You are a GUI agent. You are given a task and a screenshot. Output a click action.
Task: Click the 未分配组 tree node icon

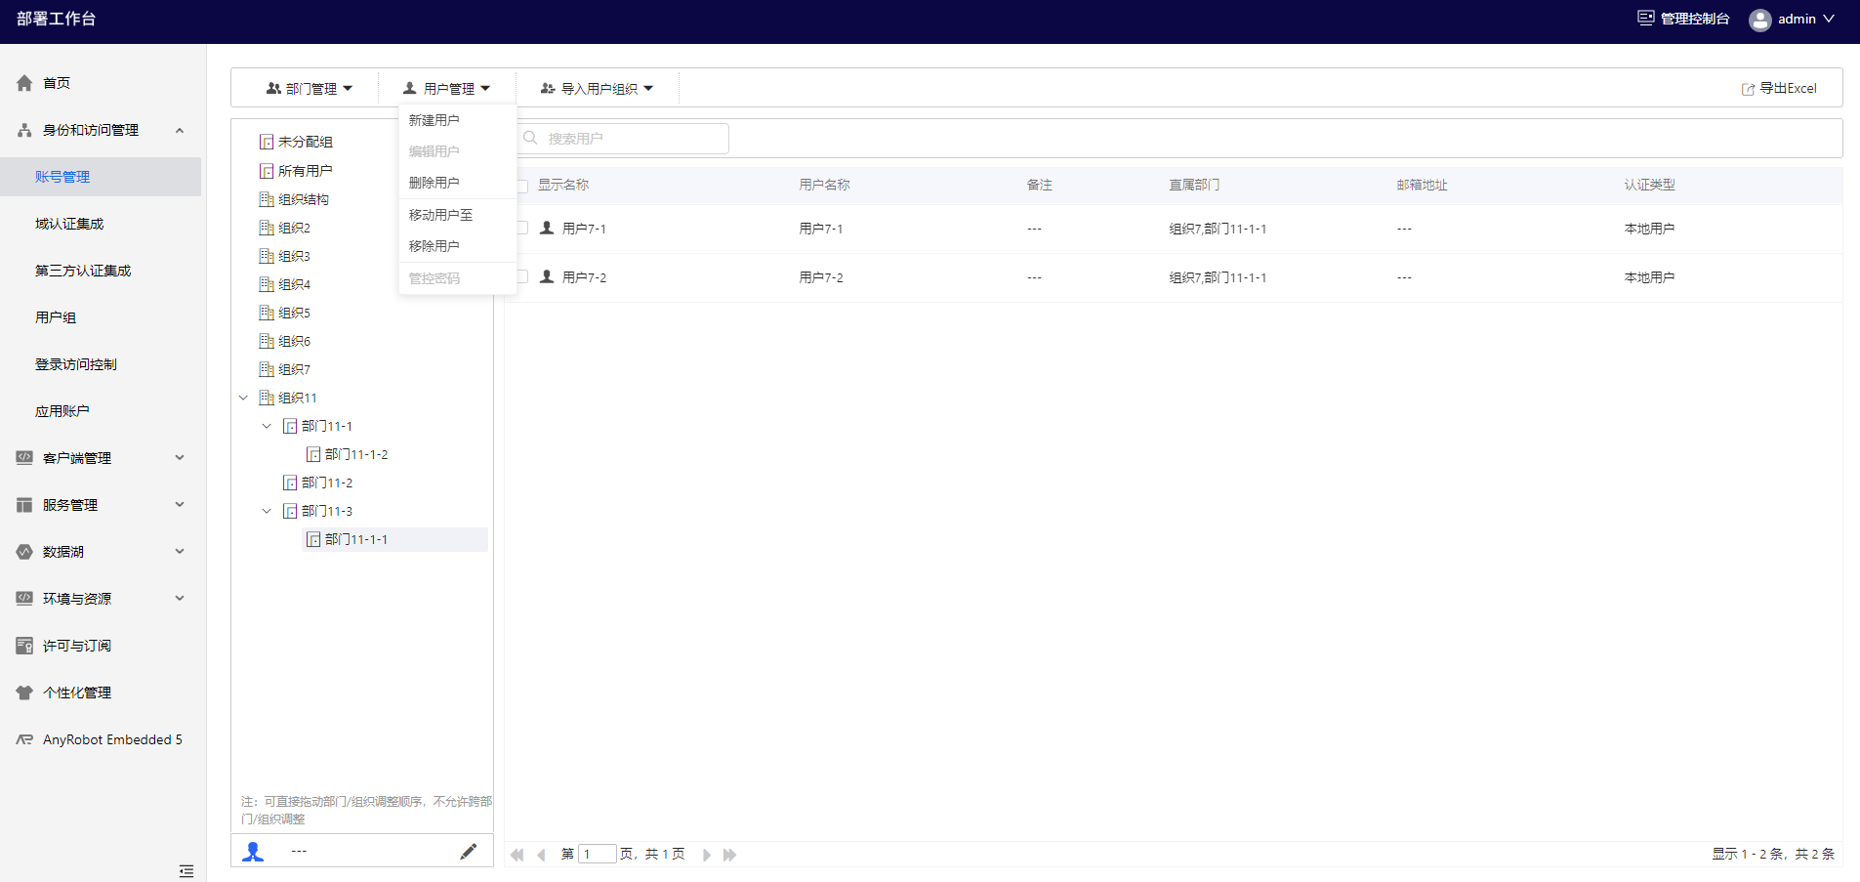click(x=267, y=142)
